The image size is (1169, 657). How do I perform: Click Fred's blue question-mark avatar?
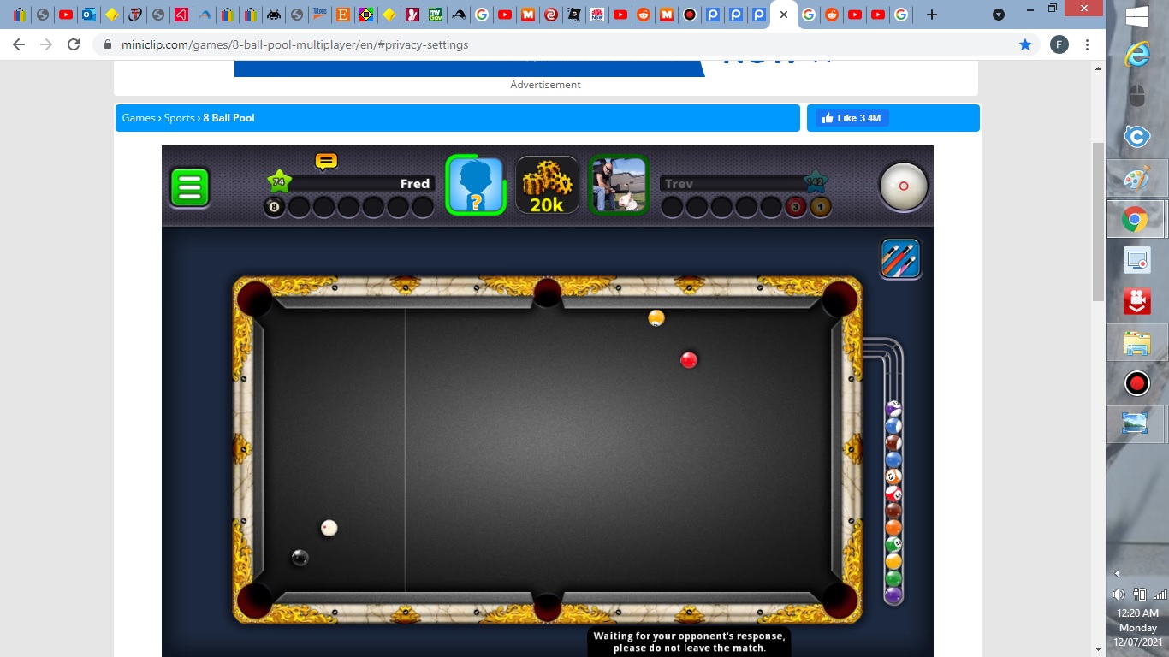coord(476,185)
